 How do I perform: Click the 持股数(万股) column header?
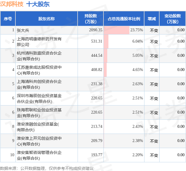pos(91,19)
